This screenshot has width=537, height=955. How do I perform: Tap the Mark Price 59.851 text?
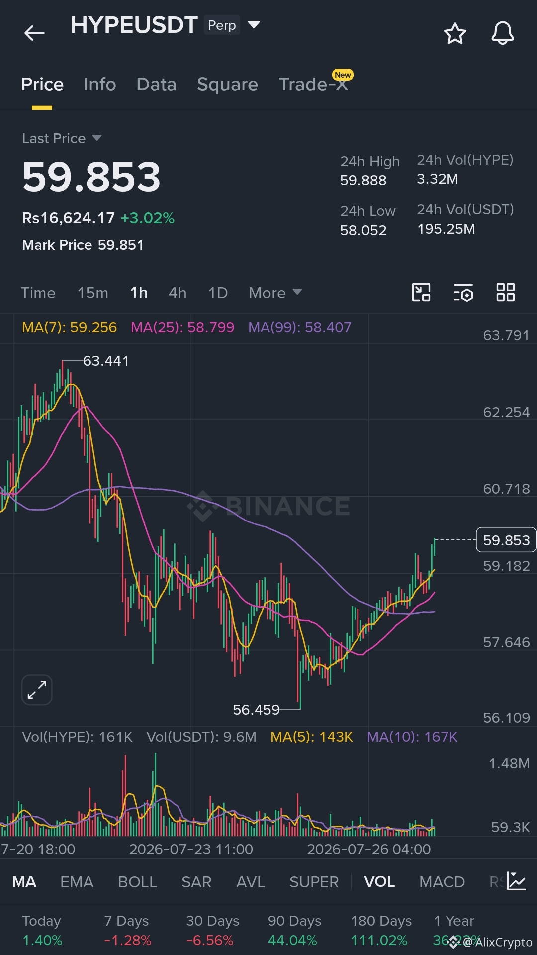click(x=83, y=245)
